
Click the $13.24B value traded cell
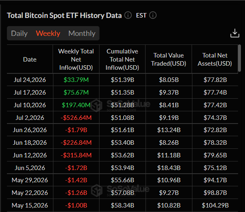pyautogui.click(x=169, y=130)
